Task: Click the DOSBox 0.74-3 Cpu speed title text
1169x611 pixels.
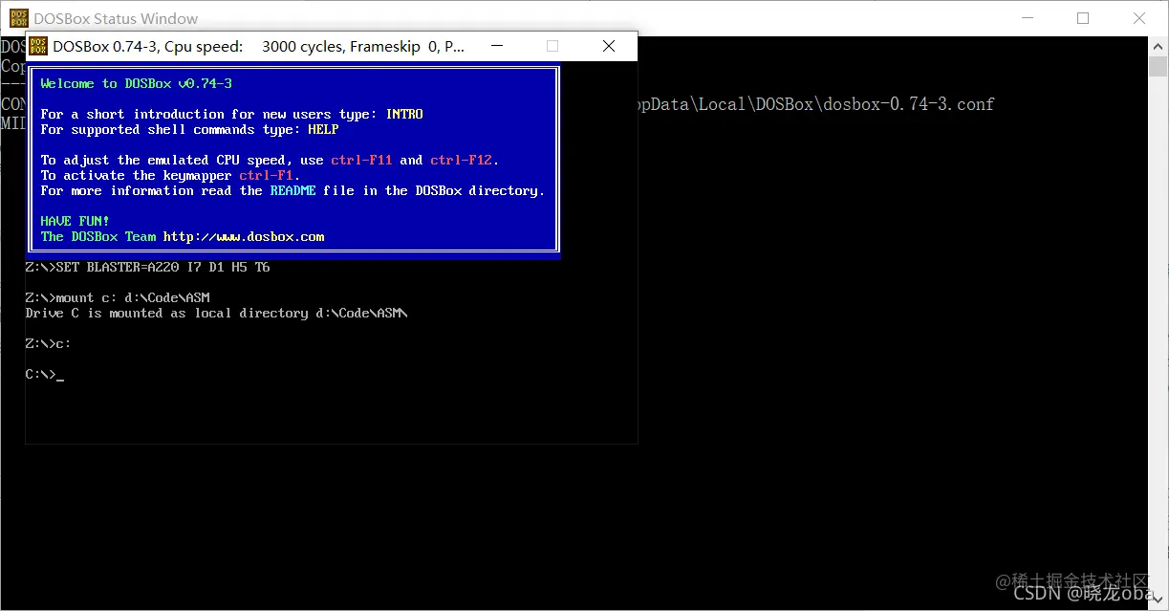Action: (x=259, y=46)
